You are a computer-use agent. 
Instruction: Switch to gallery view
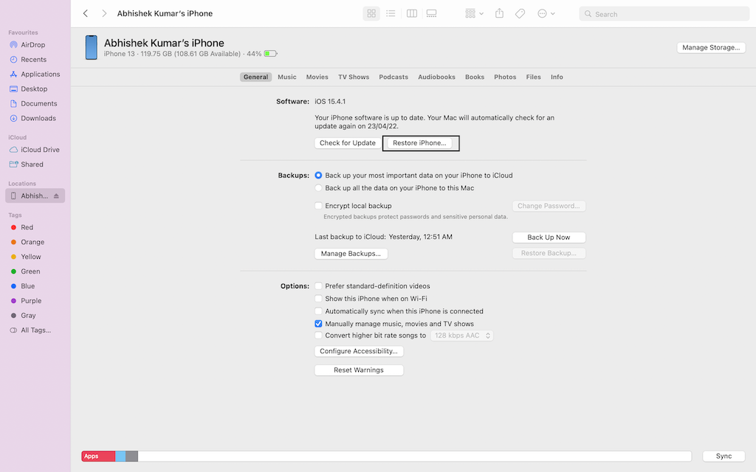click(x=431, y=13)
